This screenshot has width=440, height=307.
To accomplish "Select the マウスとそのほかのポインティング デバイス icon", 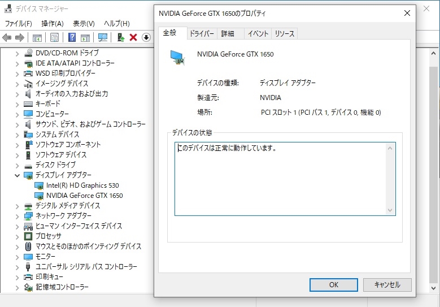I will pyautogui.click(x=28, y=247).
